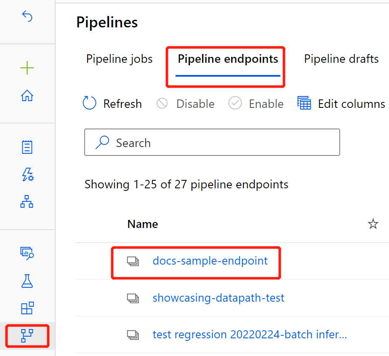The width and height of the screenshot is (389, 356).
Task: Click the Refresh button
Action: (112, 104)
